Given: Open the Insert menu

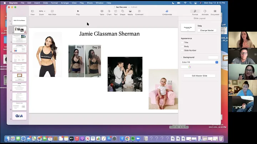Looking at the screenshot, I should 37,3.
